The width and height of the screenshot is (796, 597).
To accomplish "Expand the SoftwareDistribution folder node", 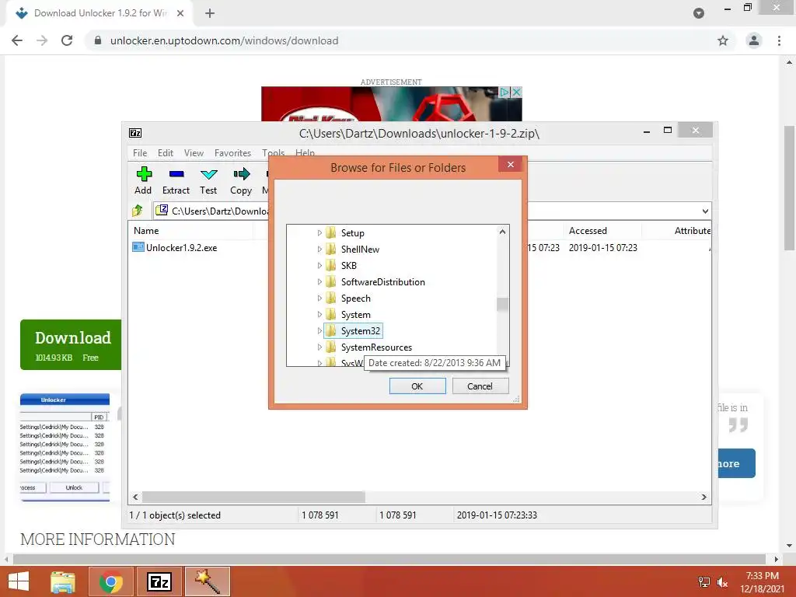I will 319,281.
